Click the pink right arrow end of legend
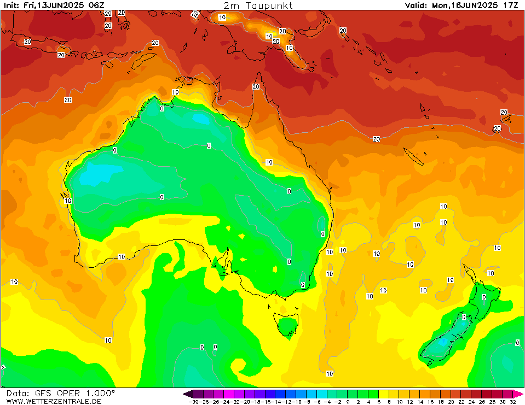Screen dimensions: 525x405 coord(518,394)
